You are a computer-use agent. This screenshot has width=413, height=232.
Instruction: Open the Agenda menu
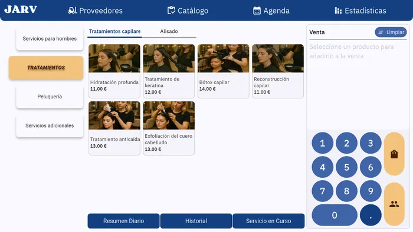pyautogui.click(x=271, y=11)
